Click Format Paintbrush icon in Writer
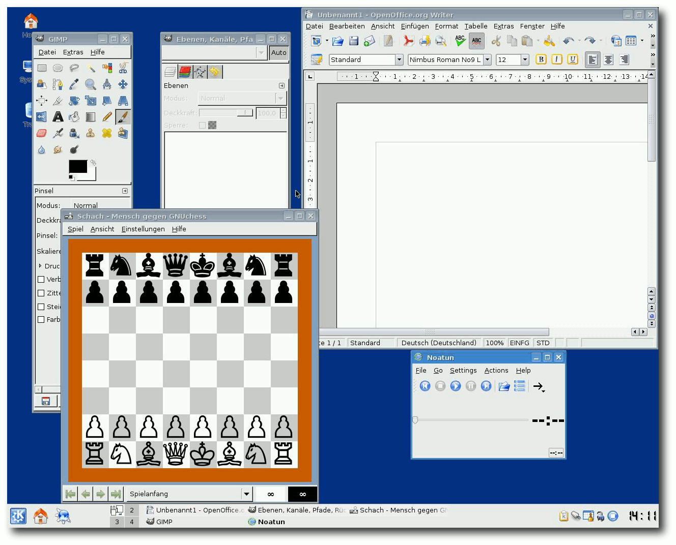676x545 pixels. [549, 41]
